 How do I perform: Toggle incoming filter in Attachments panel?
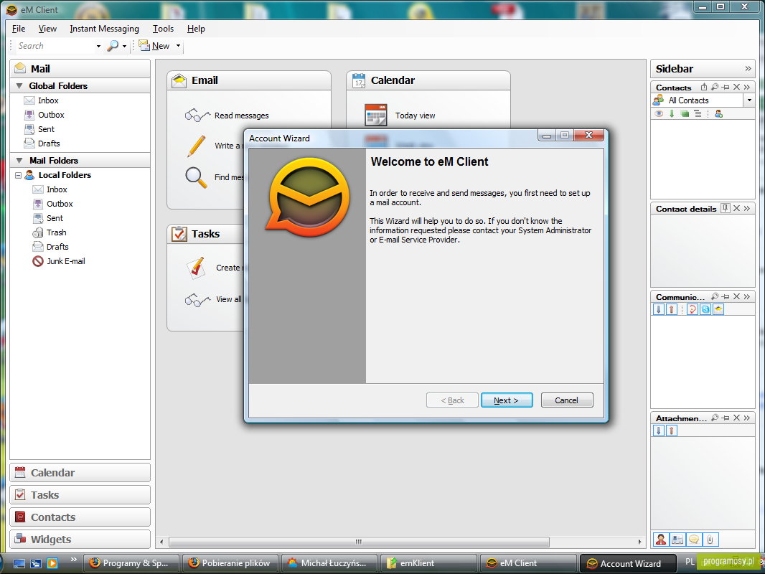[x=659, y=430]
